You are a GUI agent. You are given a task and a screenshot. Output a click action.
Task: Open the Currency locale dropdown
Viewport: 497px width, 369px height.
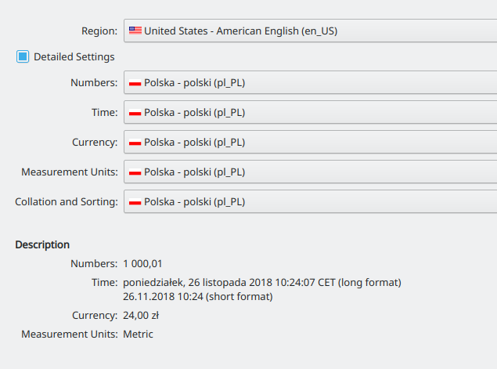click(x=310, y=142)
